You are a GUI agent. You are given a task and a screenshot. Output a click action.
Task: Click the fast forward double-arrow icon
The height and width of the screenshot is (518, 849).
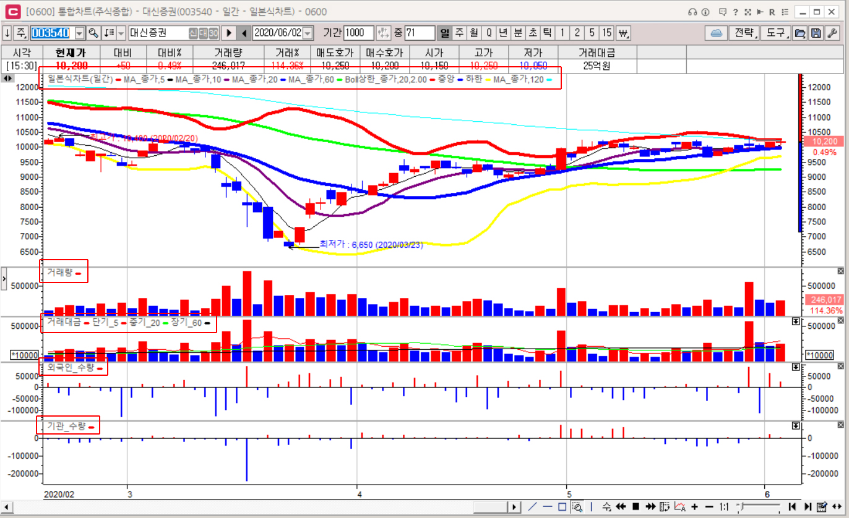tap(650, 507)
